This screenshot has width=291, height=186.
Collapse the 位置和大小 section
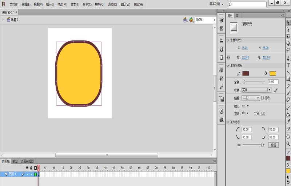(x=228, y=40)
